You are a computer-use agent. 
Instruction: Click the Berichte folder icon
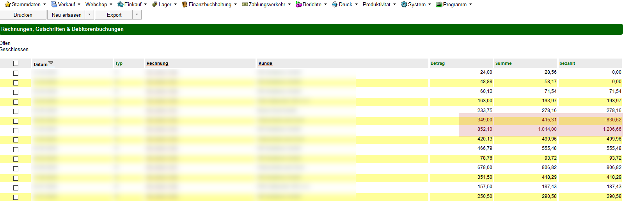coord(299,4)
